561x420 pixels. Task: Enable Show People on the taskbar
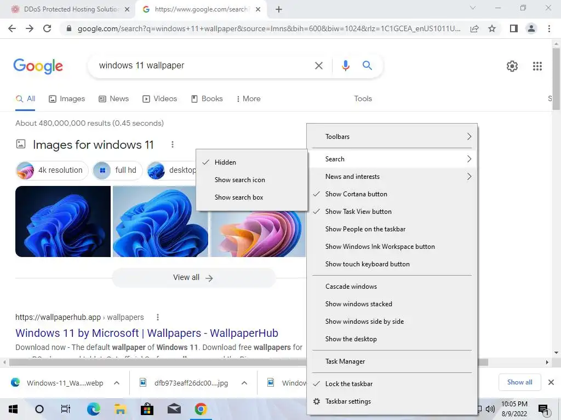click(392, 229)
